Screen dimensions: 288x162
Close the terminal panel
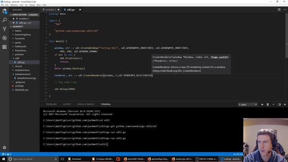pos(285,104)
